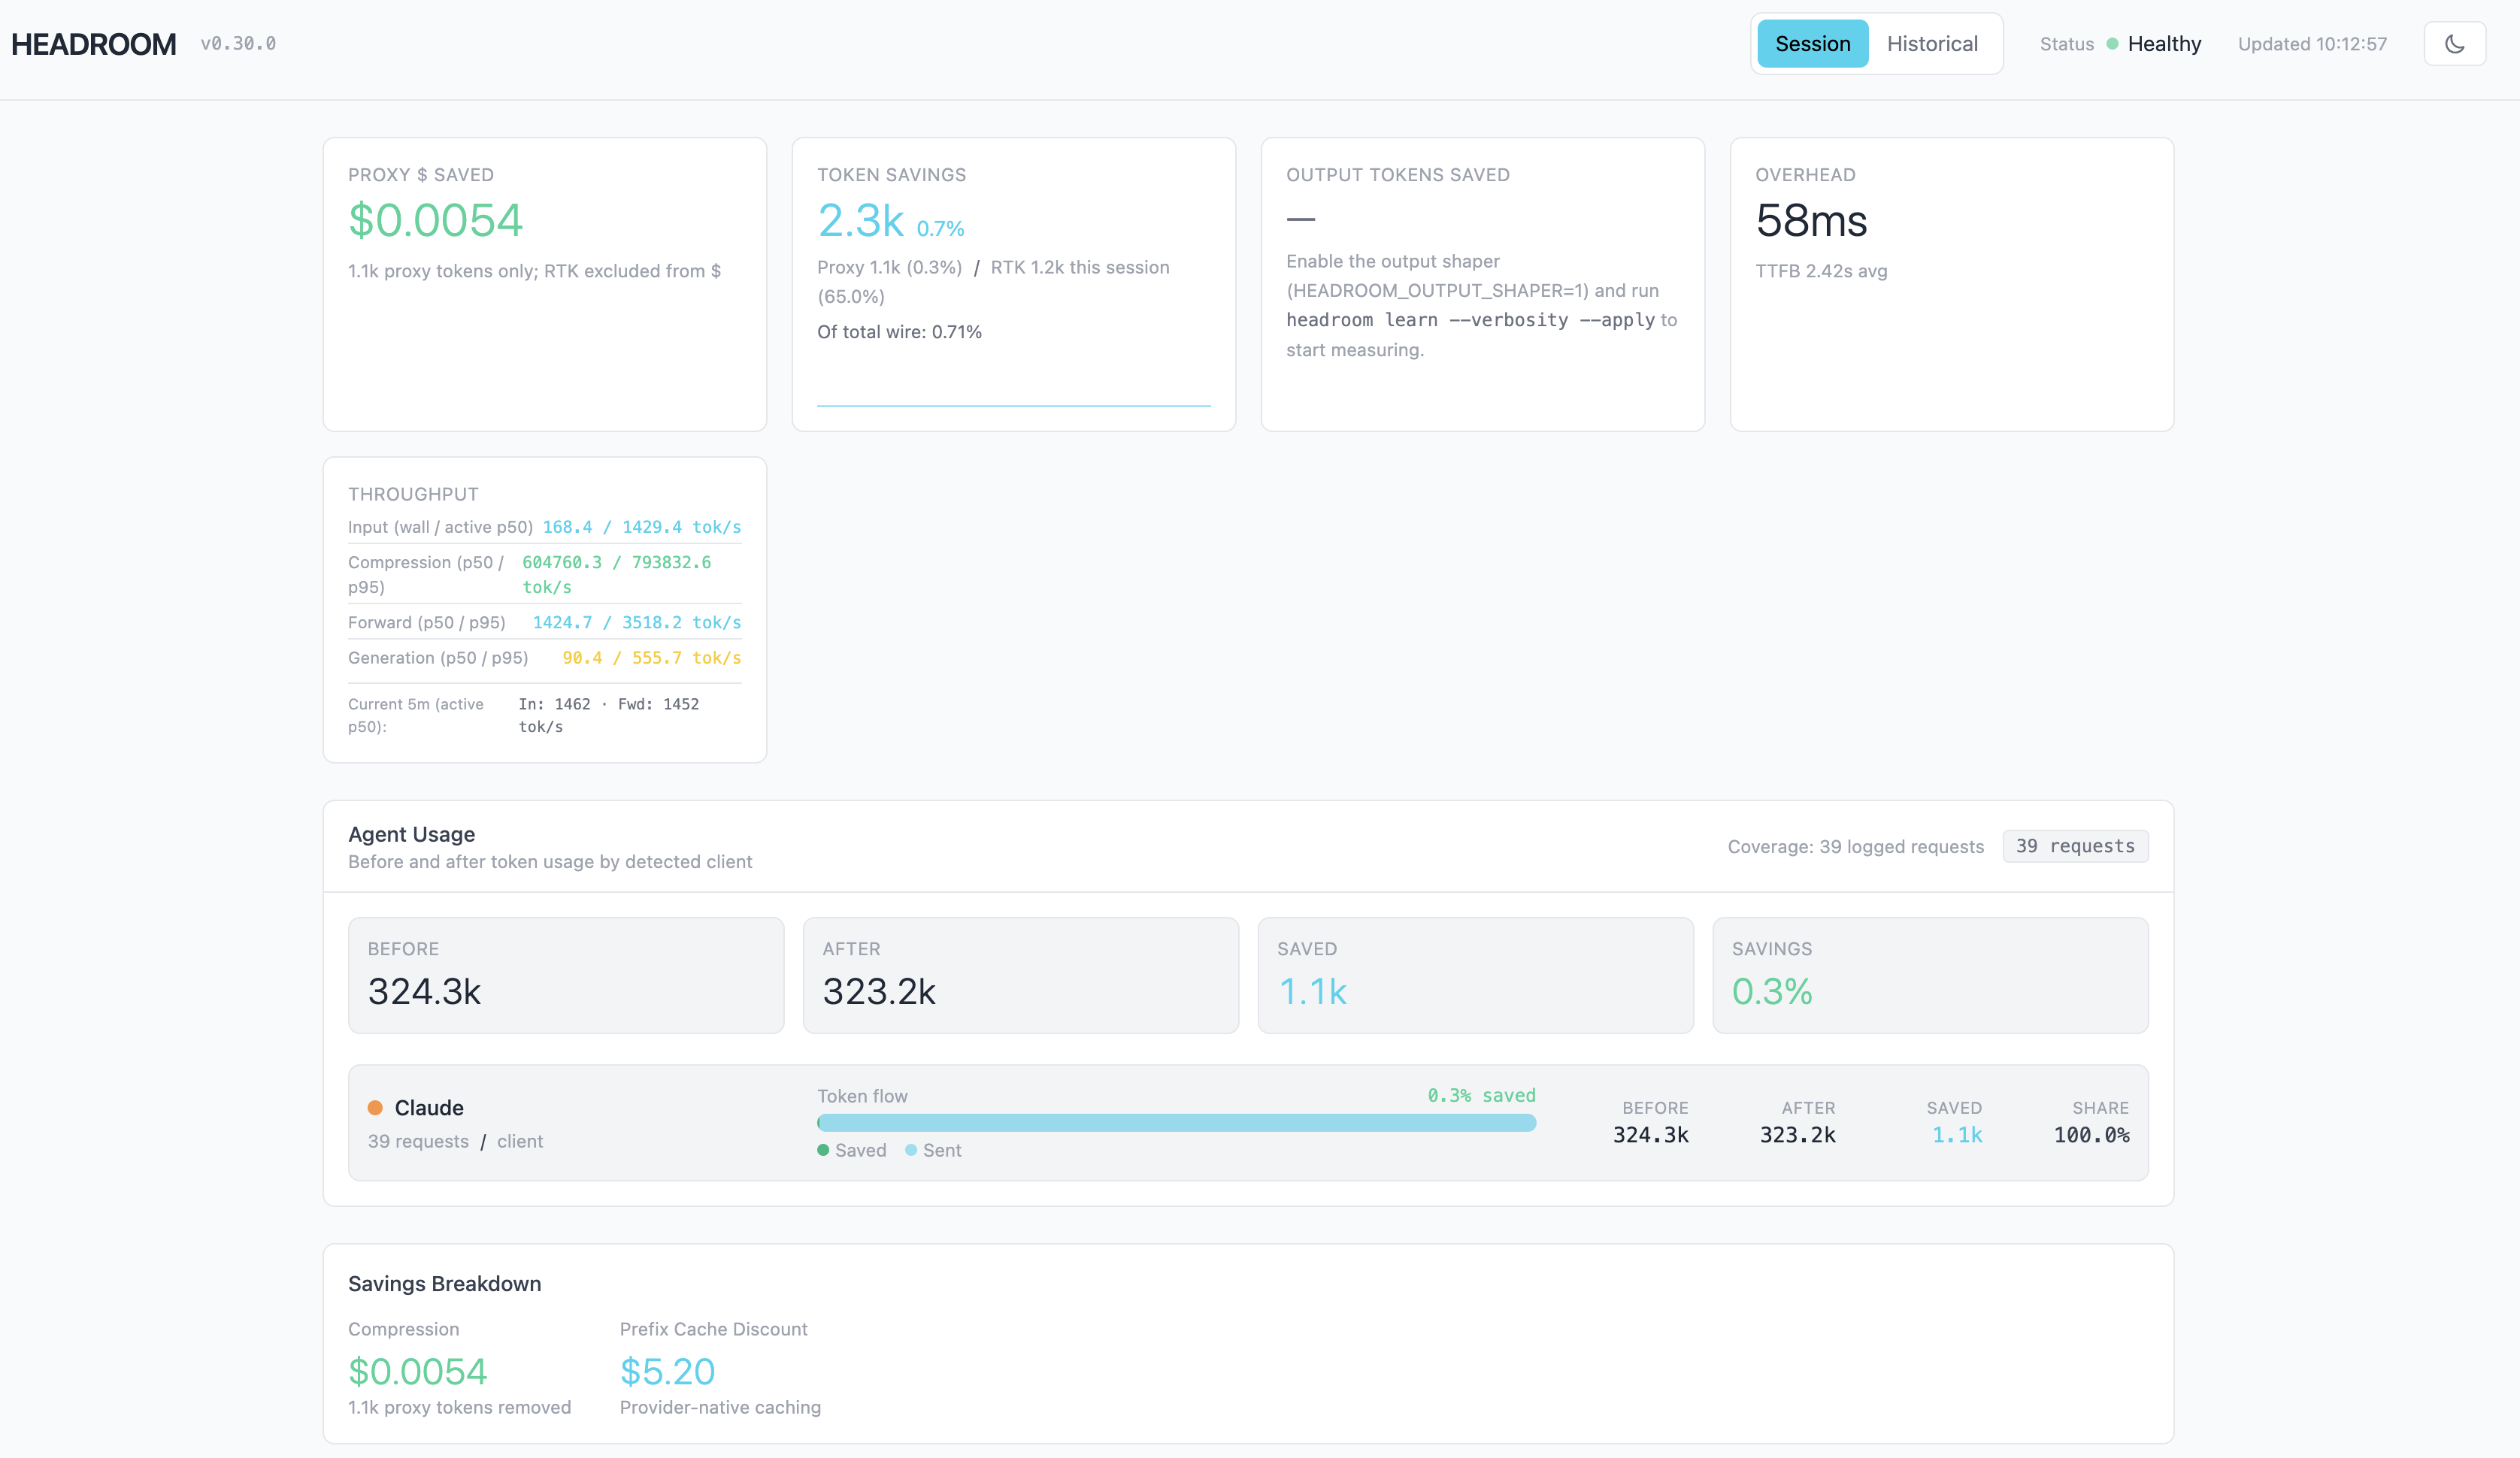Switch to the Session view
This screenshot has width=2520, height=1458.
click(x=1812, y=44)
